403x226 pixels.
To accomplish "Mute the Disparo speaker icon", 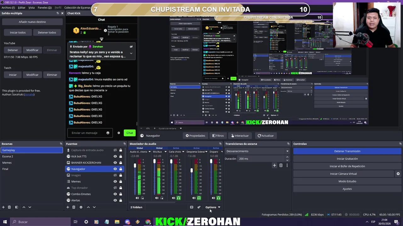I will [213, 198].
